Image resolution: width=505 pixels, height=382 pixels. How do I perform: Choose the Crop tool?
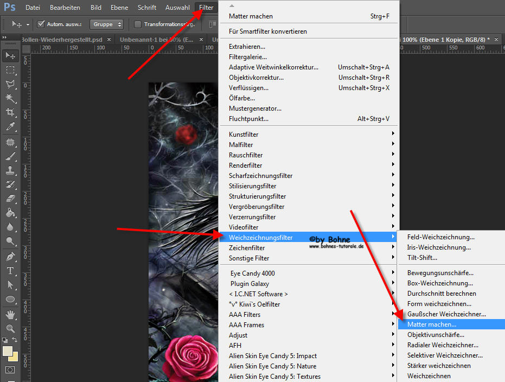point(10,112)
